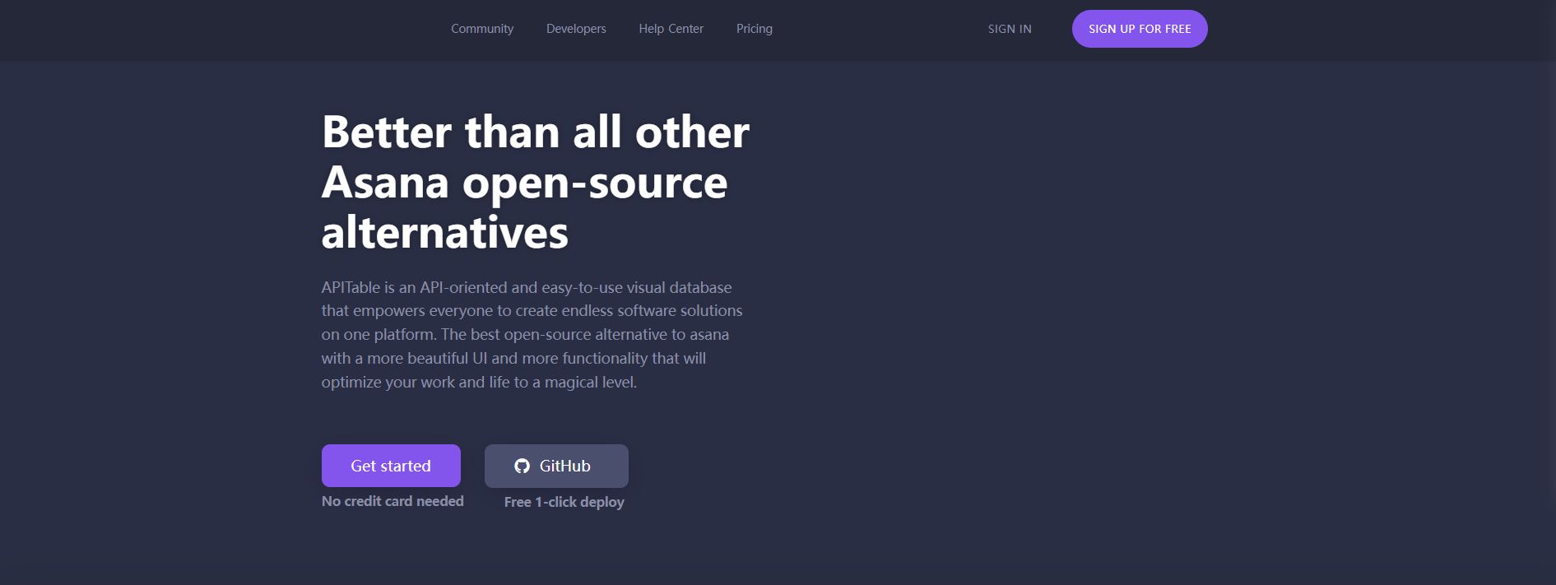This screenshot has height=585, width=1556.
Task: Click SIGN UP FOR FREE button
Action: pos(1140,29)
